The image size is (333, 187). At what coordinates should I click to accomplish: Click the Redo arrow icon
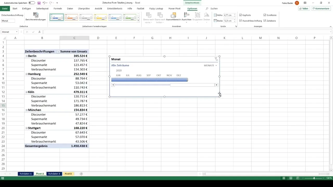pyautogui.click(x=51, y=3)
